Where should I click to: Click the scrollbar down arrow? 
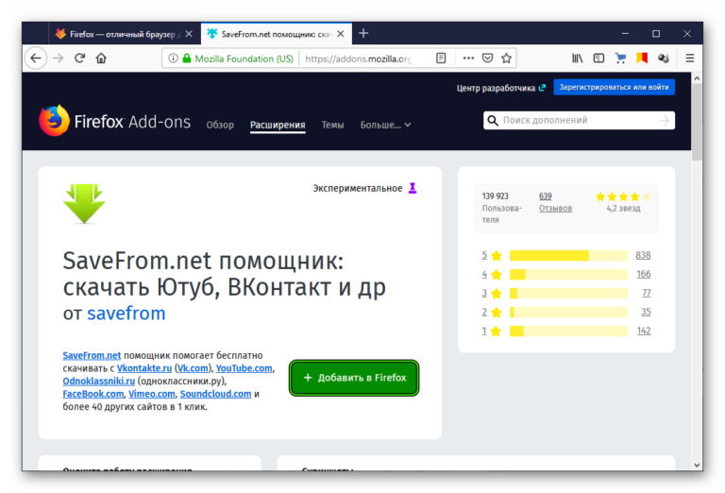click(697, 465)
